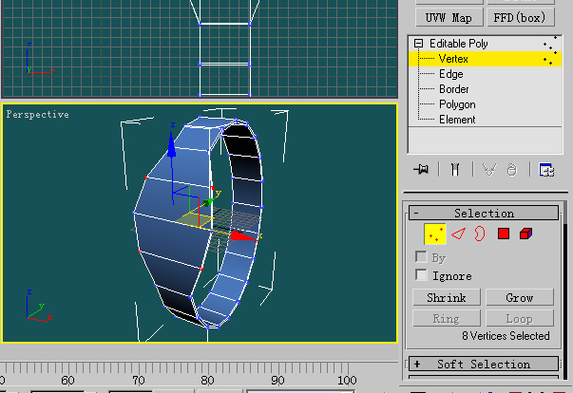Image resolution: width=573 pixels, height=393 pixels.
Task: Click the Ring button
Action: [x=447, y=319]
